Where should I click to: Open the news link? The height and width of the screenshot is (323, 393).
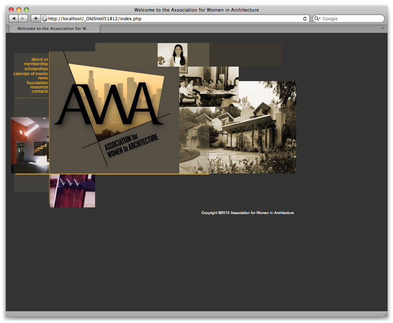[x=43, y=78]
